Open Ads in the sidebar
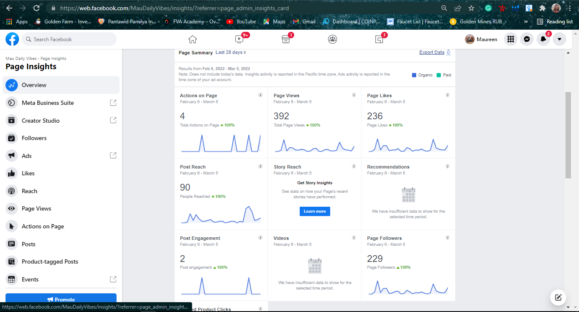The height and width of the screenshot is (312, 579). pos(61,156)
